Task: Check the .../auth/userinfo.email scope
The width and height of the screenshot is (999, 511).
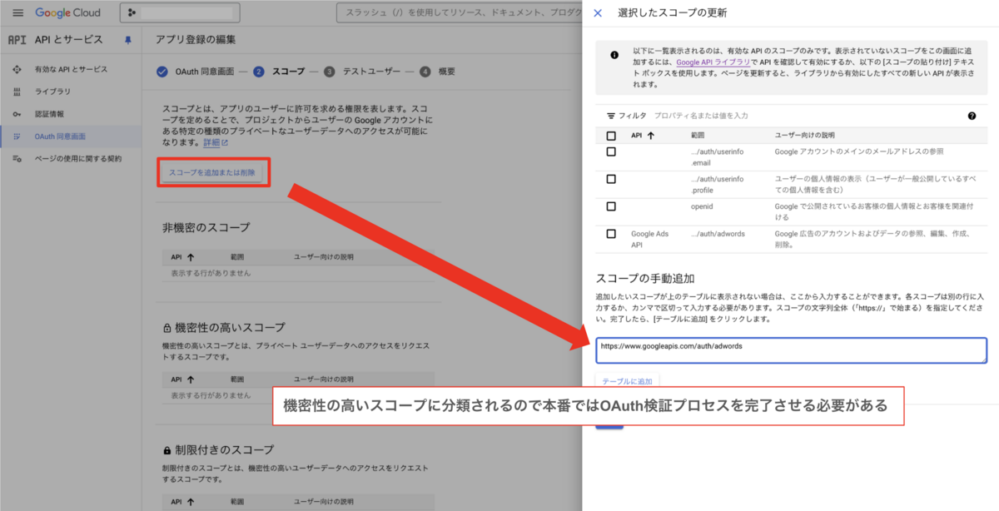Action: [611, 151]
